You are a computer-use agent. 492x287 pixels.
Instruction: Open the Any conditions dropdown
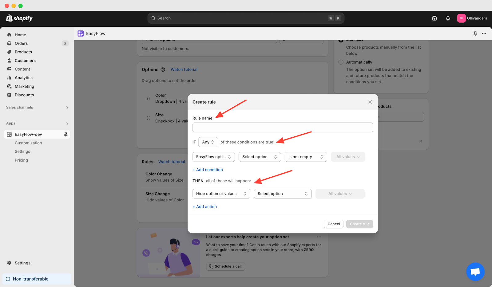[x=208, y=142]
